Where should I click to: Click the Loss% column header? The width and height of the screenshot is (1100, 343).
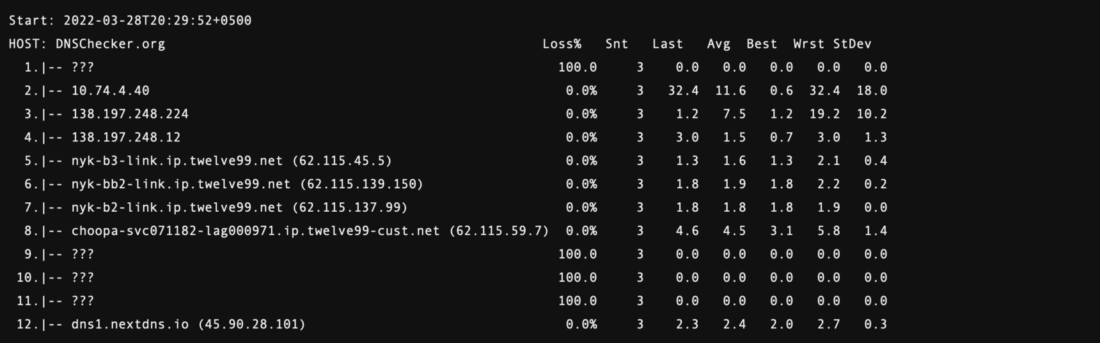pyautogui.click(x=562, y=44)
